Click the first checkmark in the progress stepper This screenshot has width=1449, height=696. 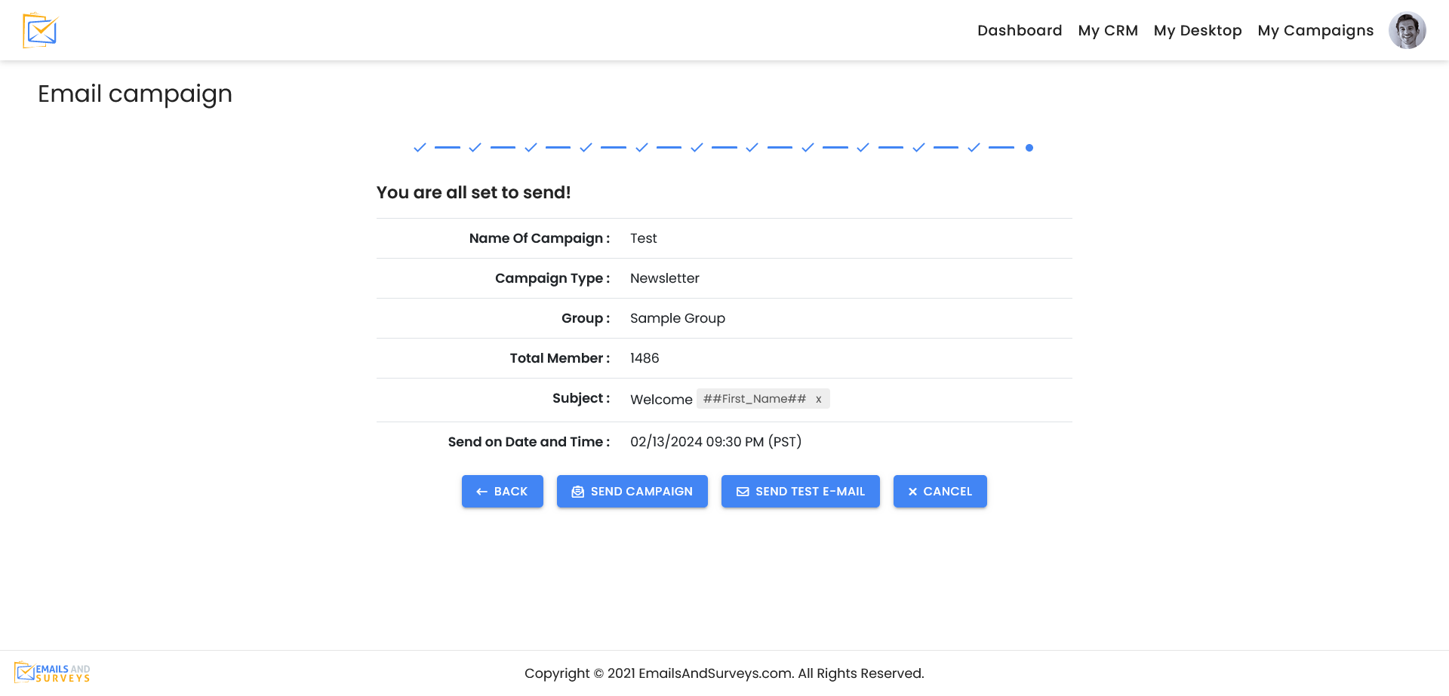click(x=420, y=148)
